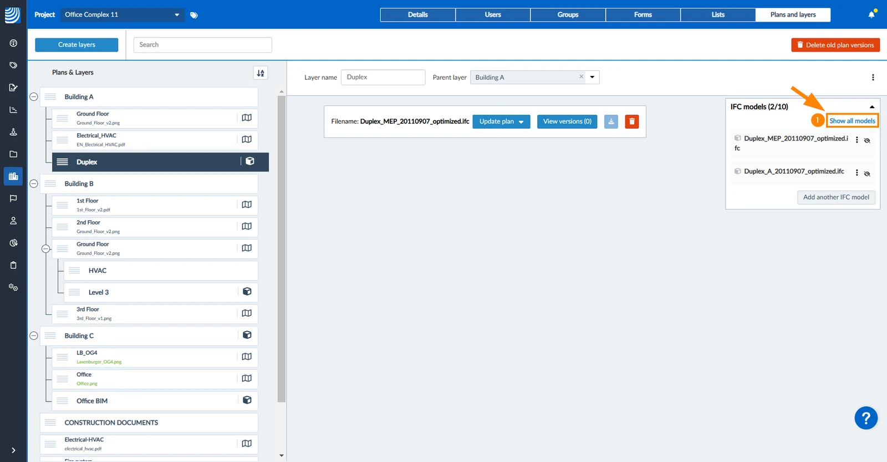Click the map icon for 1st Floor layer

[x=247, y=205]
